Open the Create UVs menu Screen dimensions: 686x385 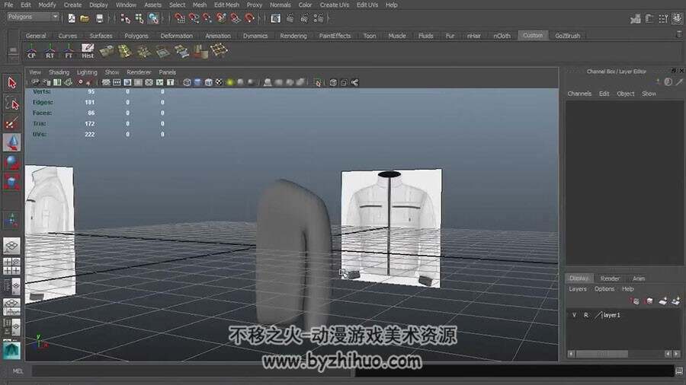pyautogui.click(x=335, y=5)
